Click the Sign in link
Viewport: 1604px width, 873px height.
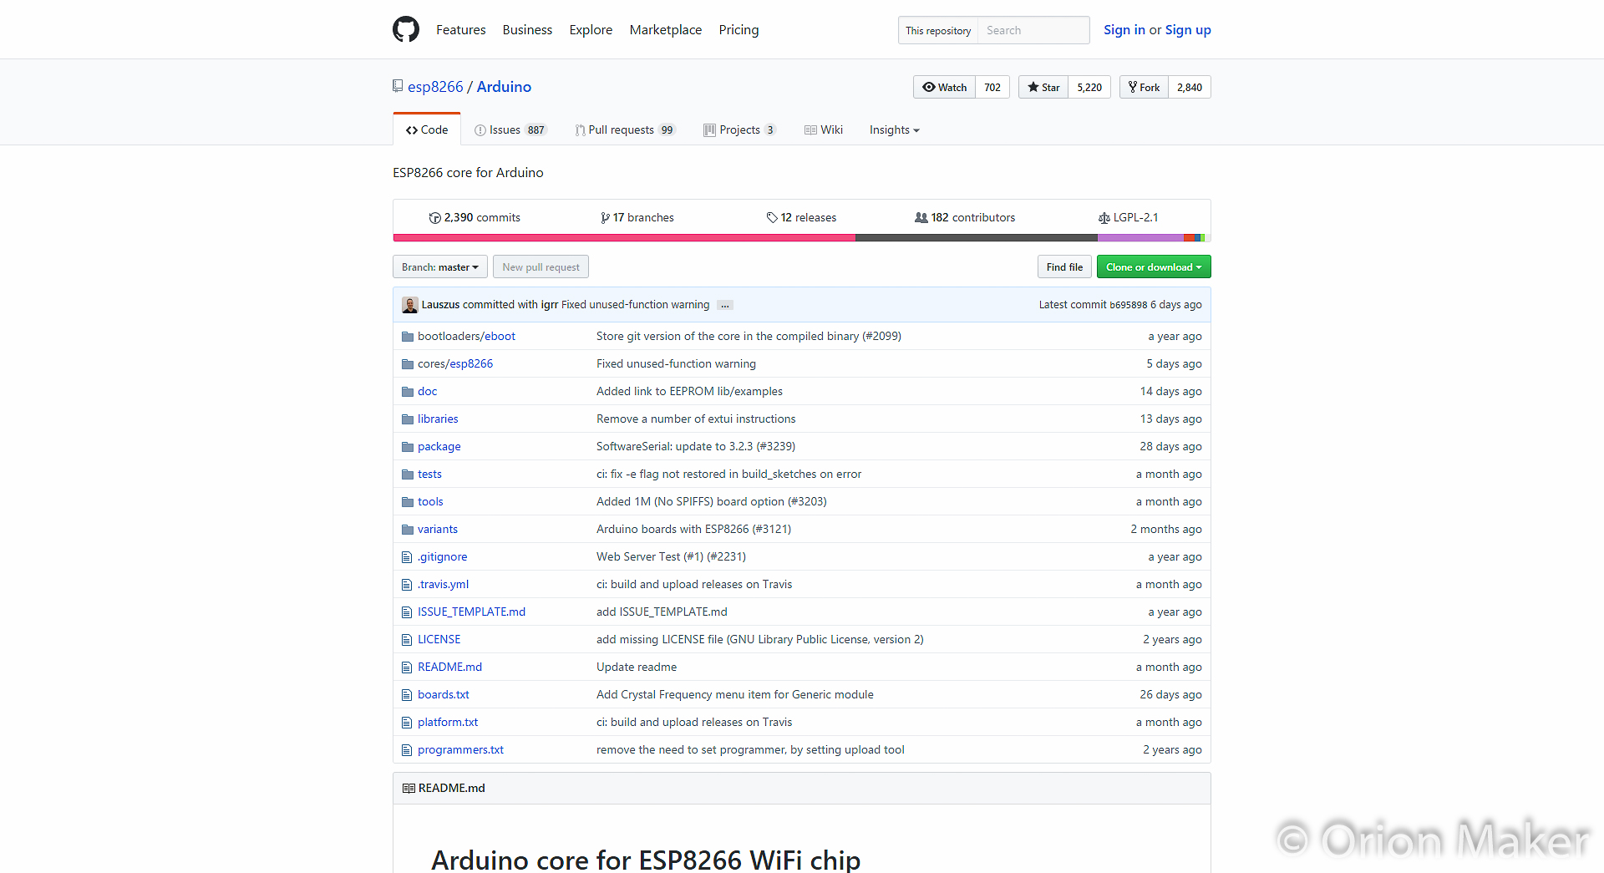click(x=1124, y=30)
